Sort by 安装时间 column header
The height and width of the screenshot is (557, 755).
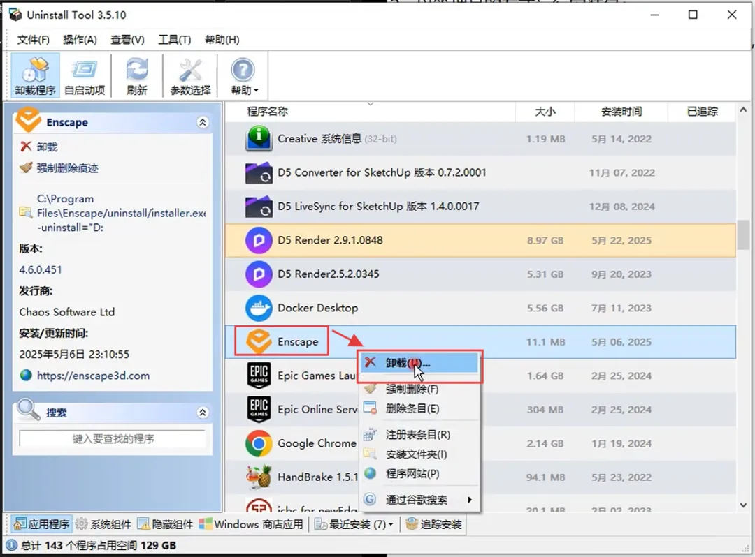coord(621,112)
